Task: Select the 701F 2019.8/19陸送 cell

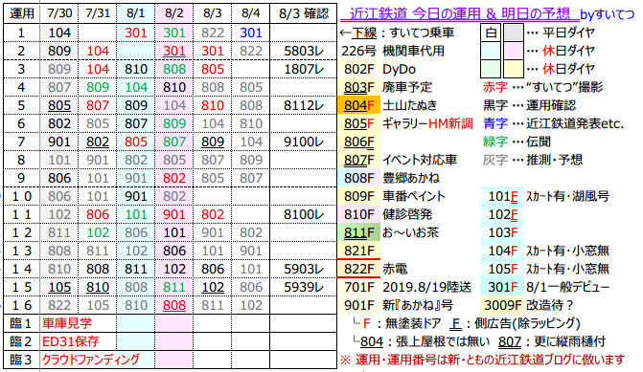Action: (x=359, y=287)
